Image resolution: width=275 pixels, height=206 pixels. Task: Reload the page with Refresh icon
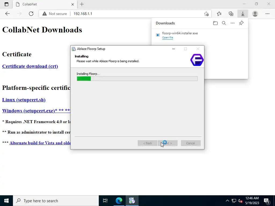tap(31, 14)
